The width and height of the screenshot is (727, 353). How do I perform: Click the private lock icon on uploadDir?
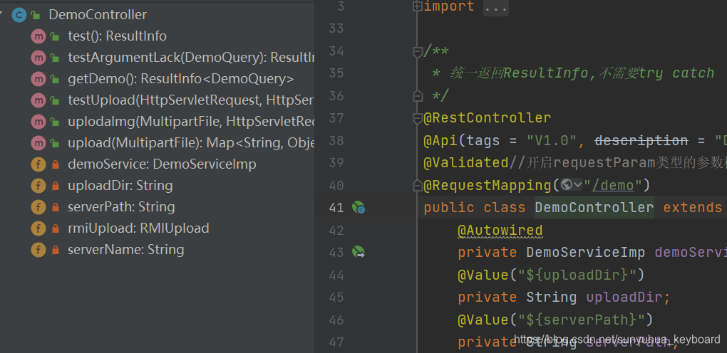[56, 186]
